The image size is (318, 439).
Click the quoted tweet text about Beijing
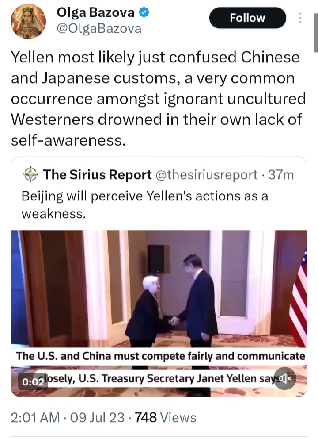tap(145, 204)
